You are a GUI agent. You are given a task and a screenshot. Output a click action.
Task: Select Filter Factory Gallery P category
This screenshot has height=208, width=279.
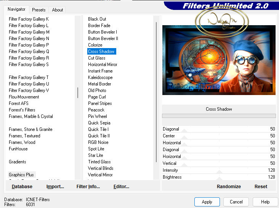point(29,45)
